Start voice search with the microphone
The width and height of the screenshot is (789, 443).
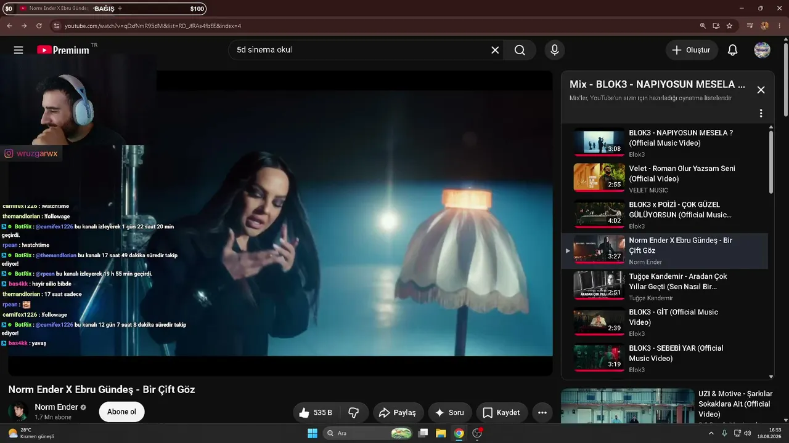(555, 50)
